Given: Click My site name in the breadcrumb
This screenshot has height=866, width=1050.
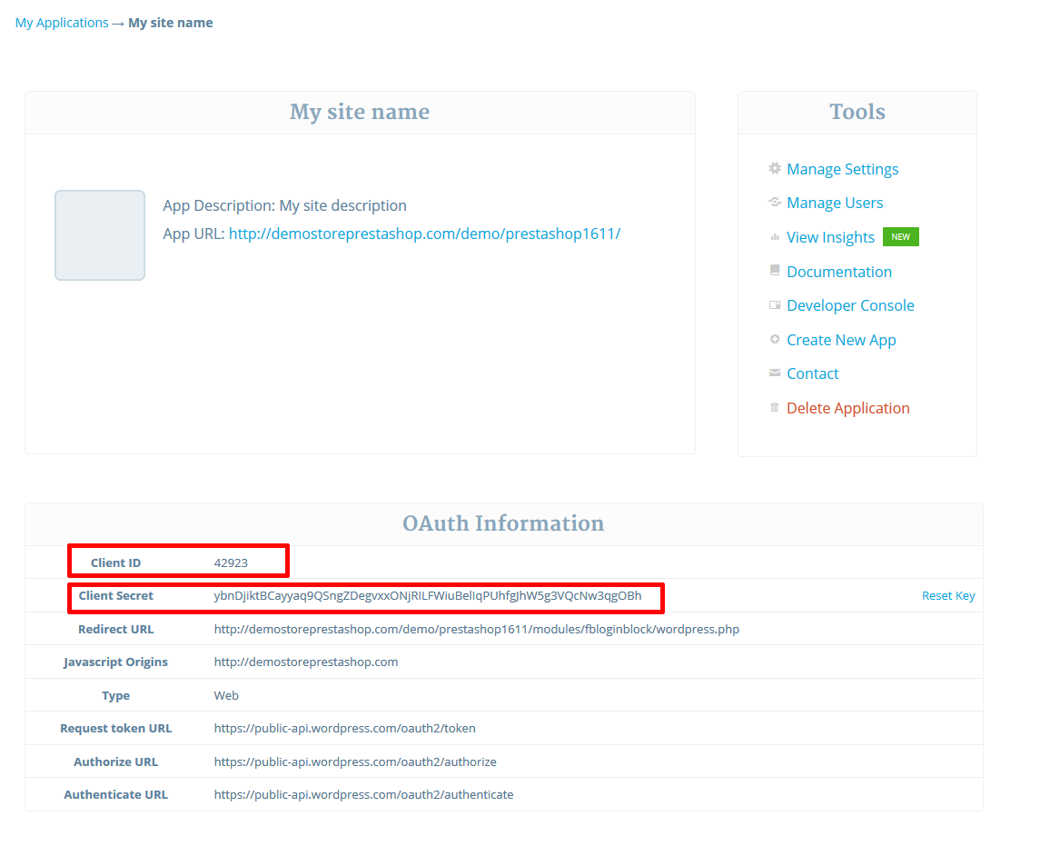Looking at the screenshot, I should tap(171, 23).
